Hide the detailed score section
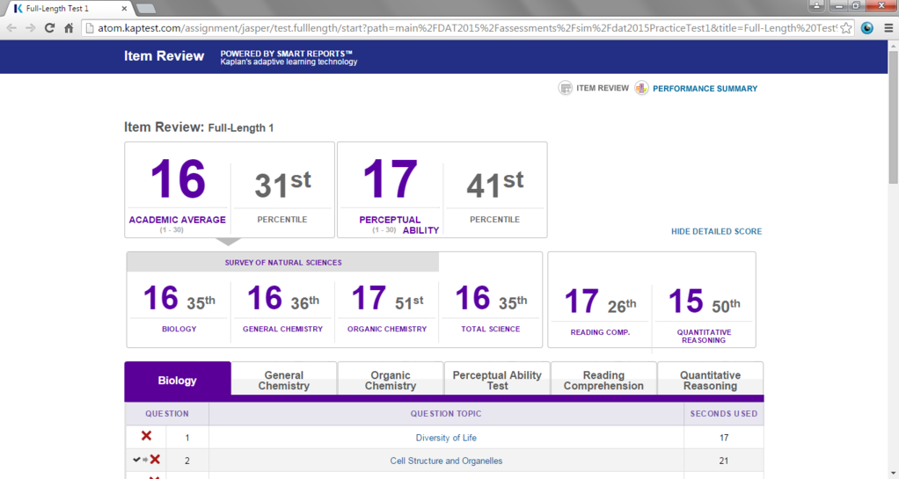The image size is (899, 479). [x=716, y=232]
